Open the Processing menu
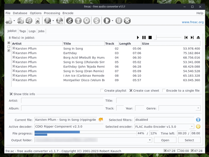This screenshot has height=157, width=209. pyautogui.click(x=52, y=13)
